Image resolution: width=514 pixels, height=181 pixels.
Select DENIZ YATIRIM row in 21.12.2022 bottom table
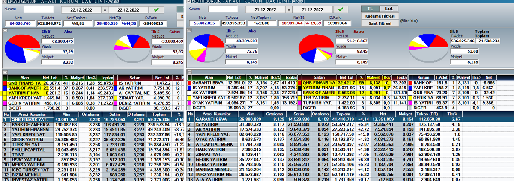(350, 165)
